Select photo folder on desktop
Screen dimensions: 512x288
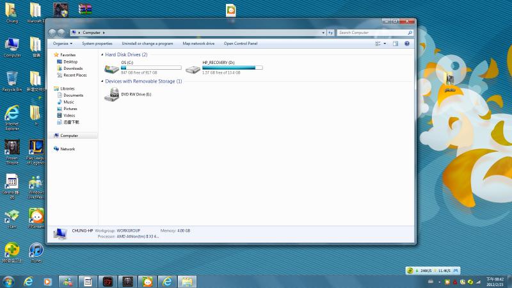click(450, 82)
